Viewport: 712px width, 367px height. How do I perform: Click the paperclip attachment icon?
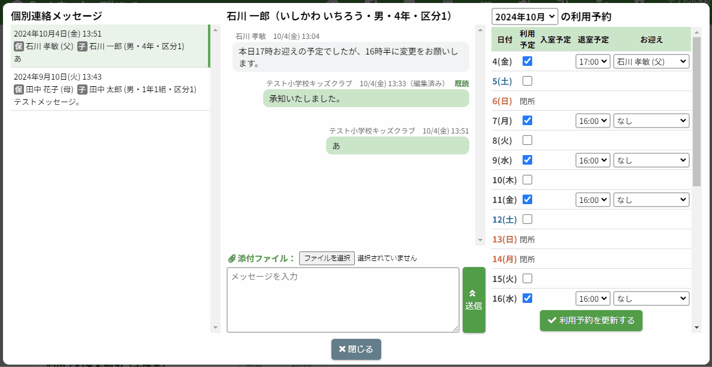[x=232, y=259]
